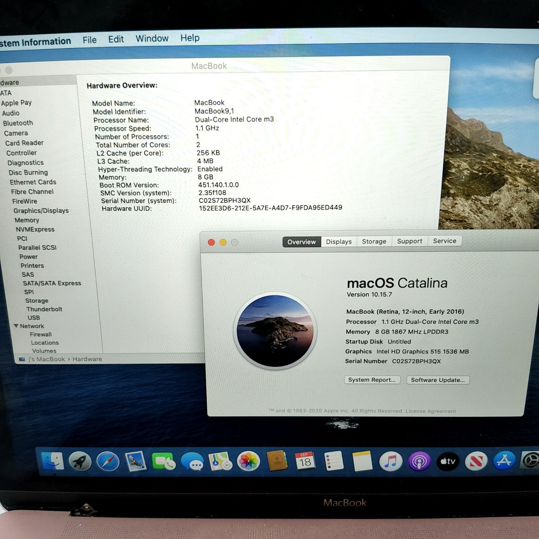Select Bluetooth in the sidebar

coord(18,123)
